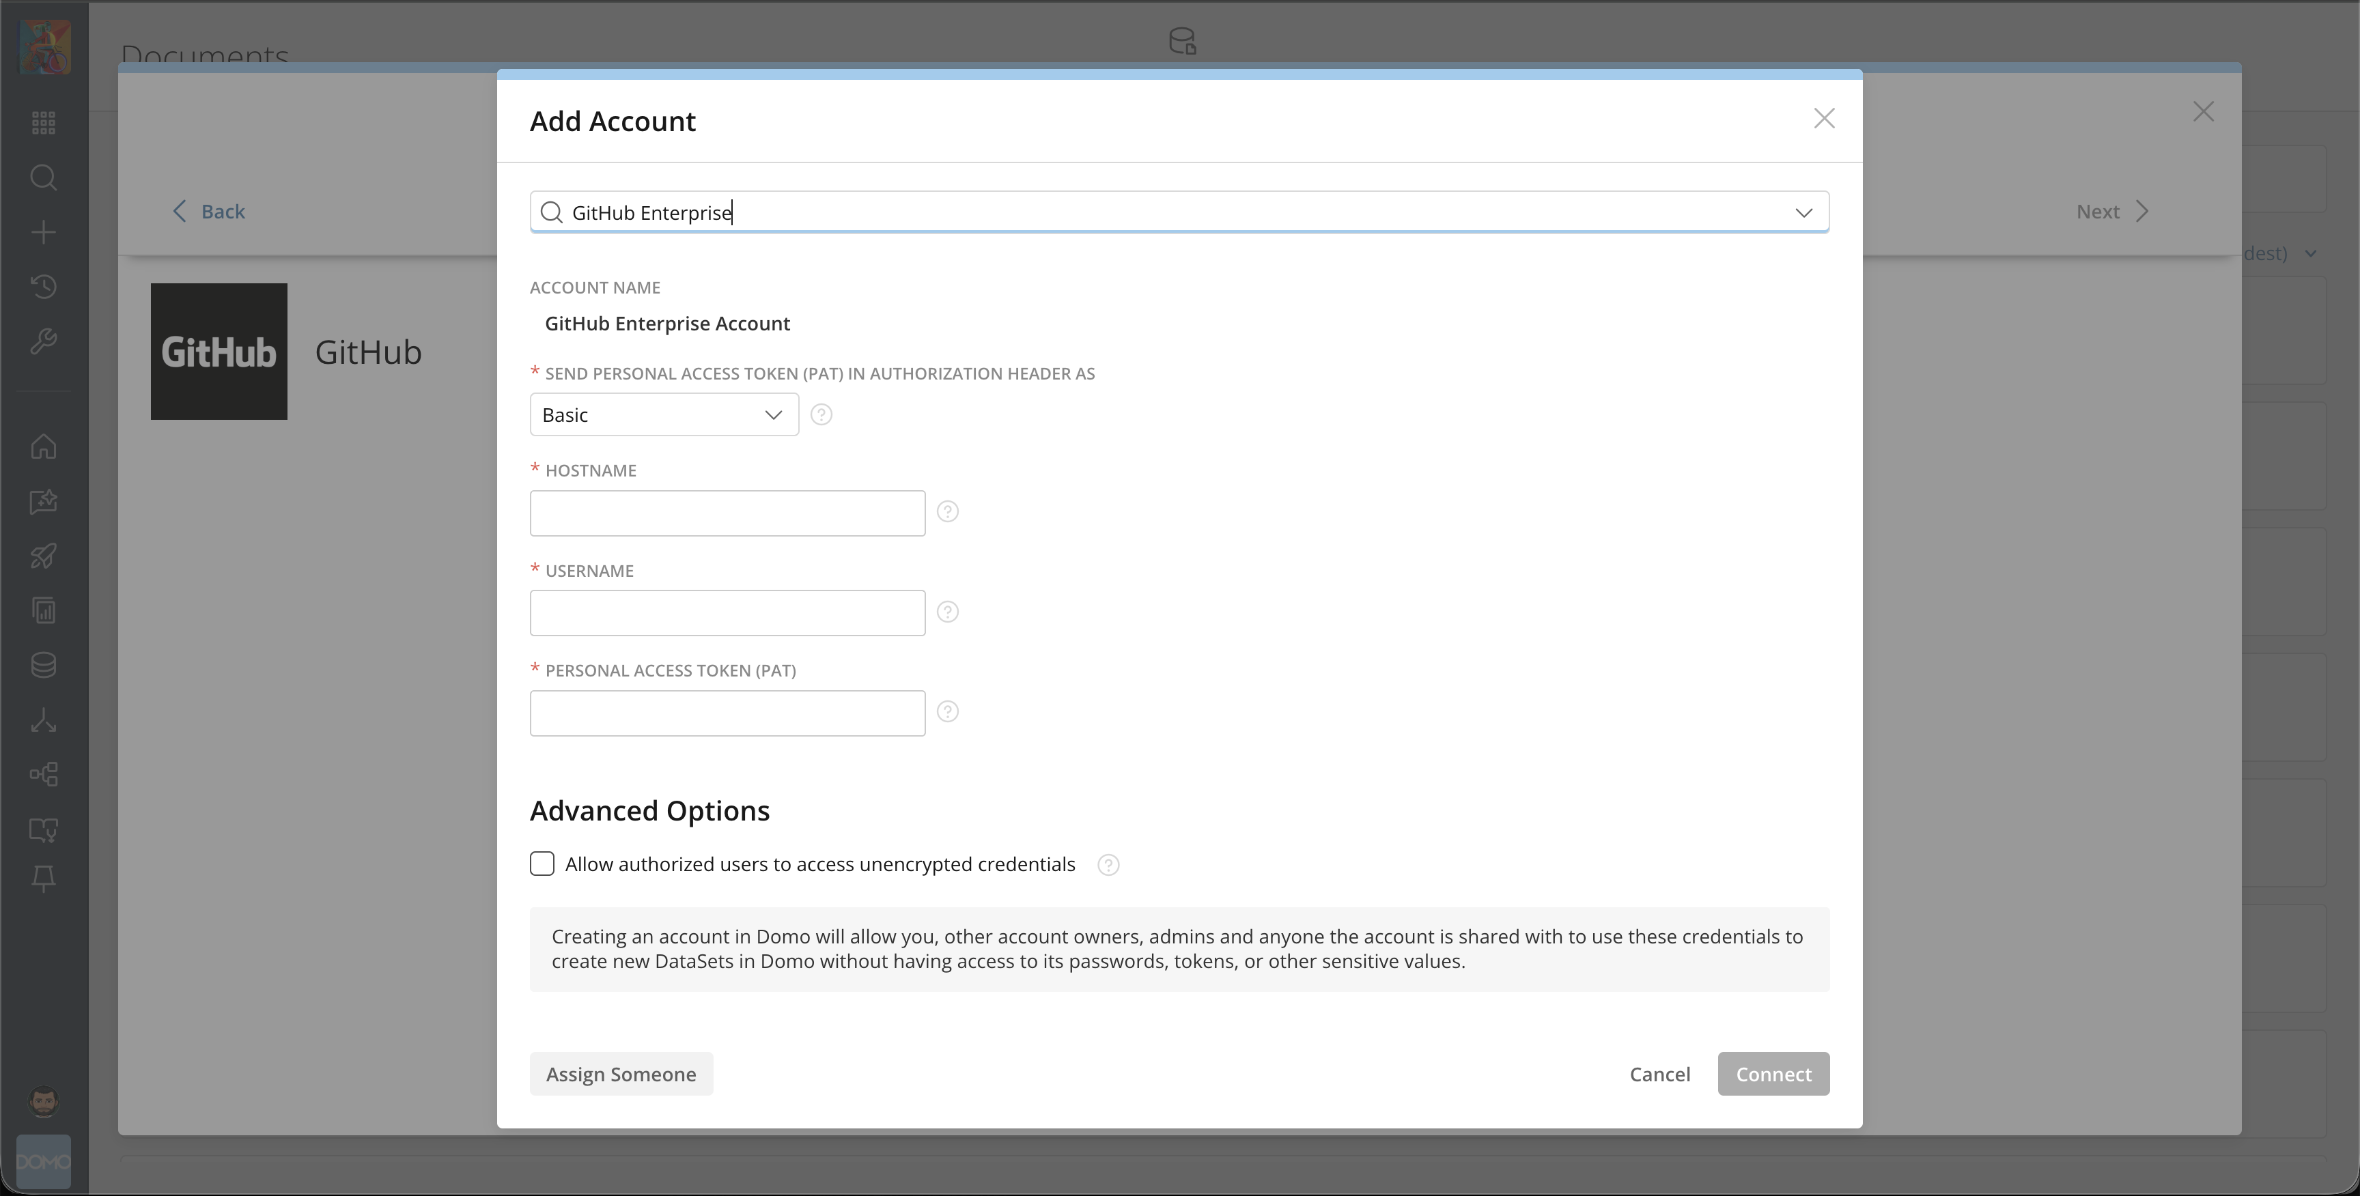Open the book download icon in sidebar
2360x1196 pixels.
point(44,829)
